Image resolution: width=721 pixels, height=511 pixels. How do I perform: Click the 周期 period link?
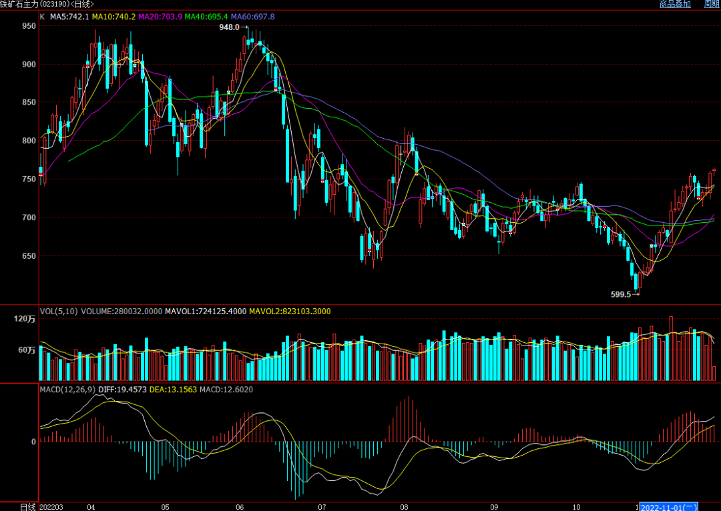pos(712,4)
